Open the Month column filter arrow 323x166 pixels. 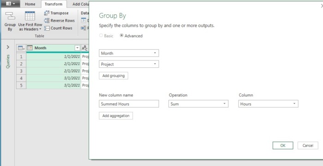pyautogui.click(x=77, y=48)
